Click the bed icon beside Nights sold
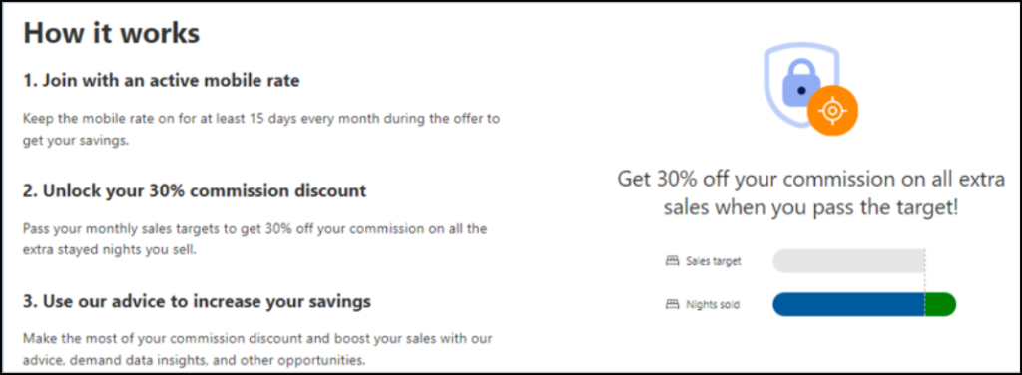Image resolution: width=1022 pixels, height=375 pixels. [672, 304]
